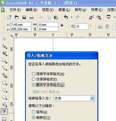Image resolution: width=116 pixels, height=121 pixels.
Task: Expand the Application launcher dropdown arrow
Action: (114, 17)
